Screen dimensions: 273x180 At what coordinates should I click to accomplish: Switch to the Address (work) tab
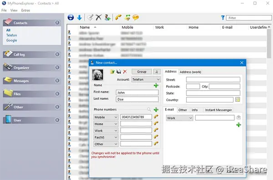click(190, 72)
